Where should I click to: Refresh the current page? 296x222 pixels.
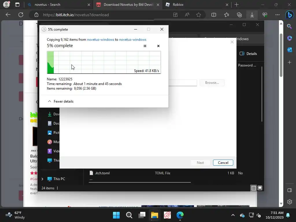pyautogui.click(x=21, y=15)
